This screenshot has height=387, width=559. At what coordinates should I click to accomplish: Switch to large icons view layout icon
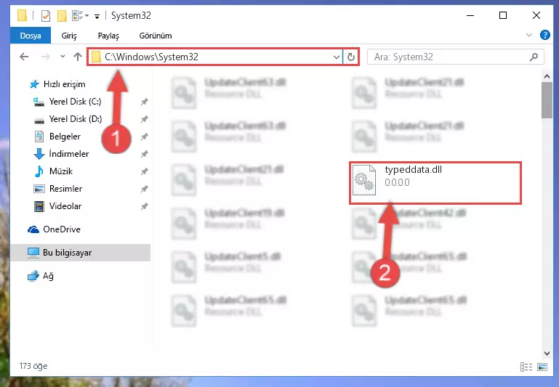click(x=542, y=367)
